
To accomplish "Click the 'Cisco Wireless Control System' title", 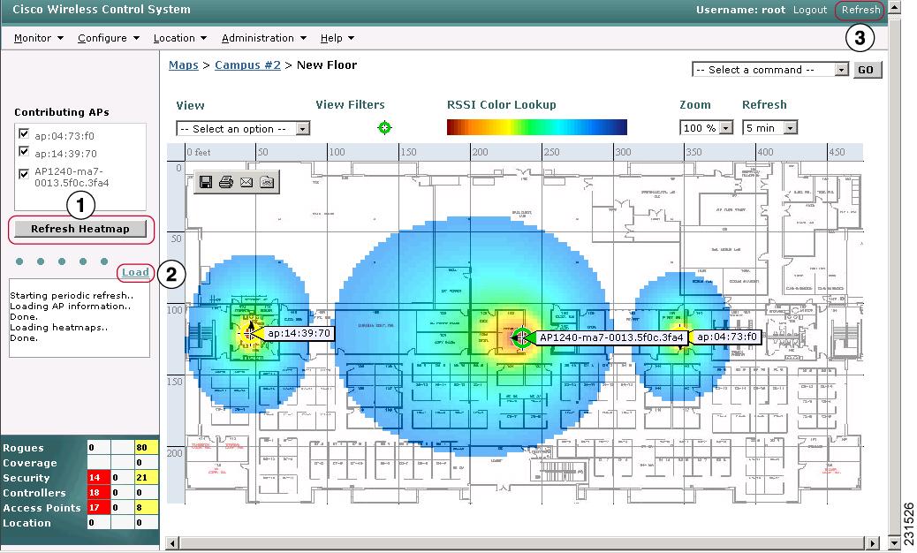I will point(102,10).
